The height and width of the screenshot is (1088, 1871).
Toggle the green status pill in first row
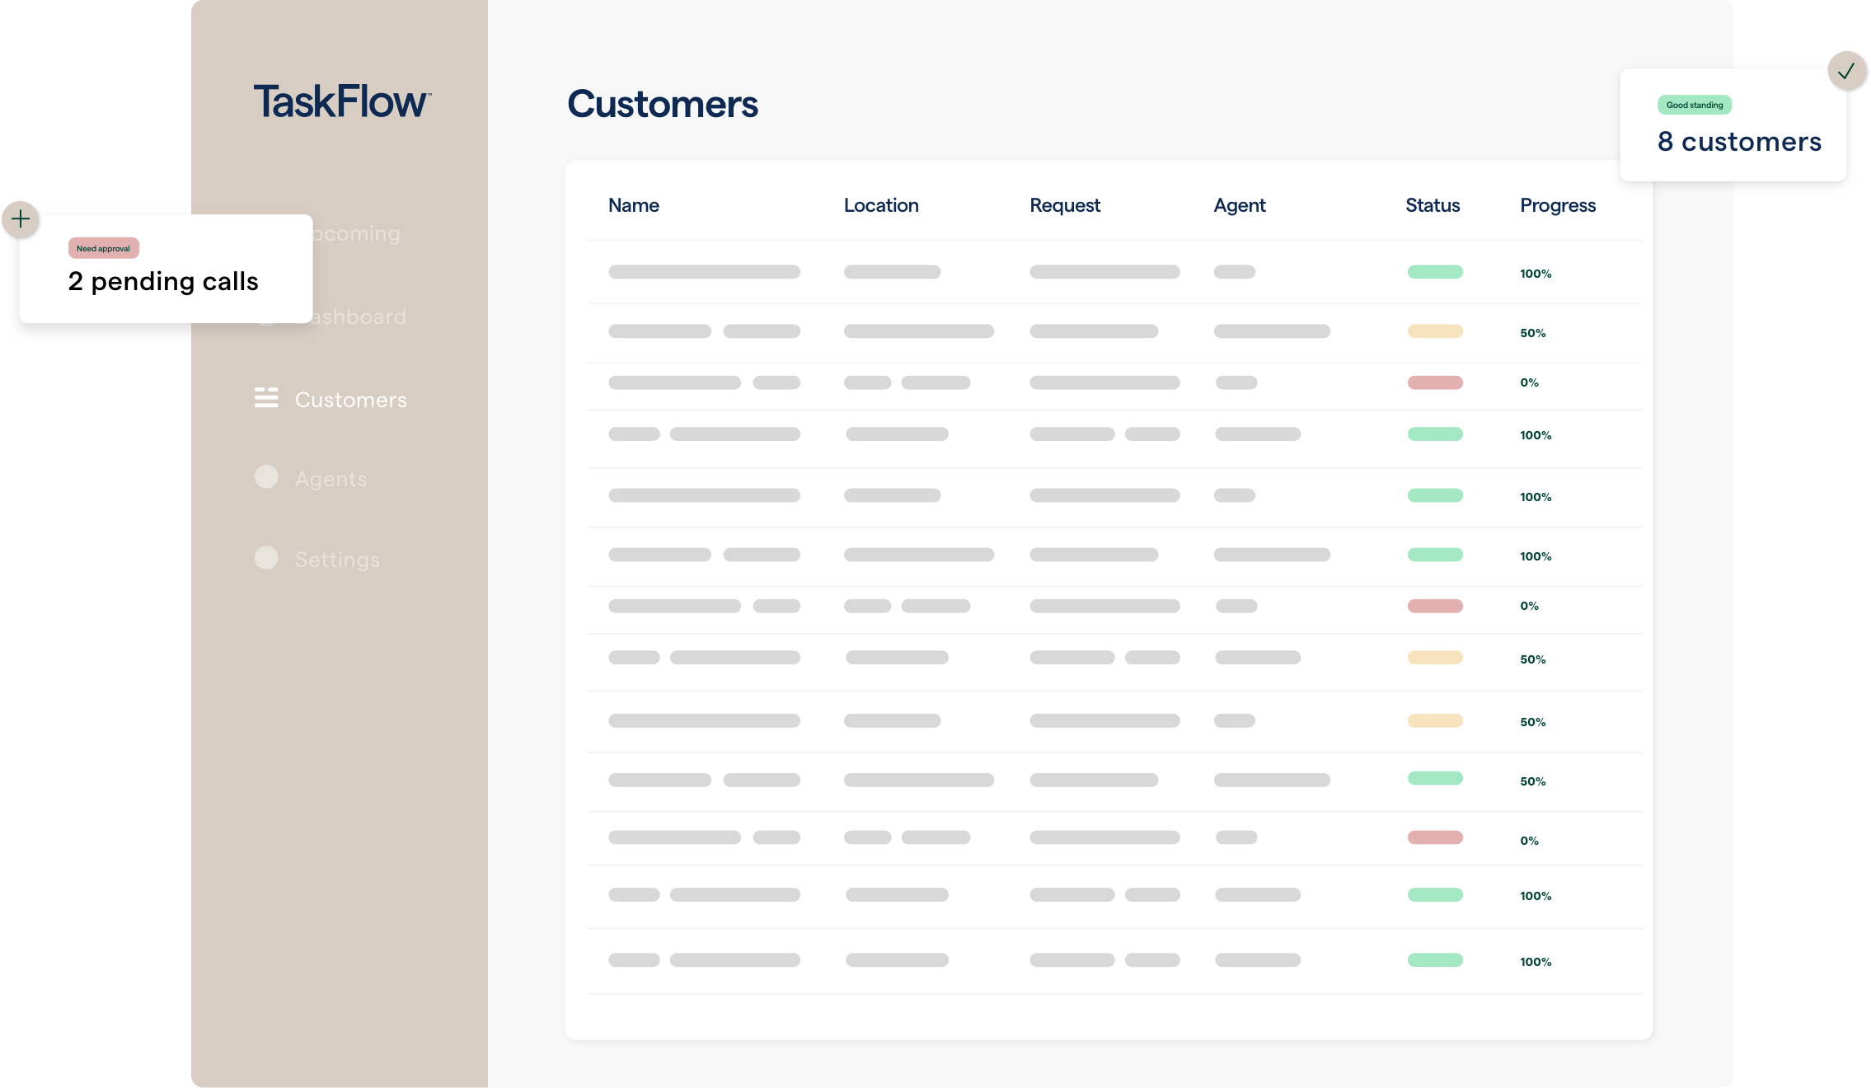point(1435,272)
